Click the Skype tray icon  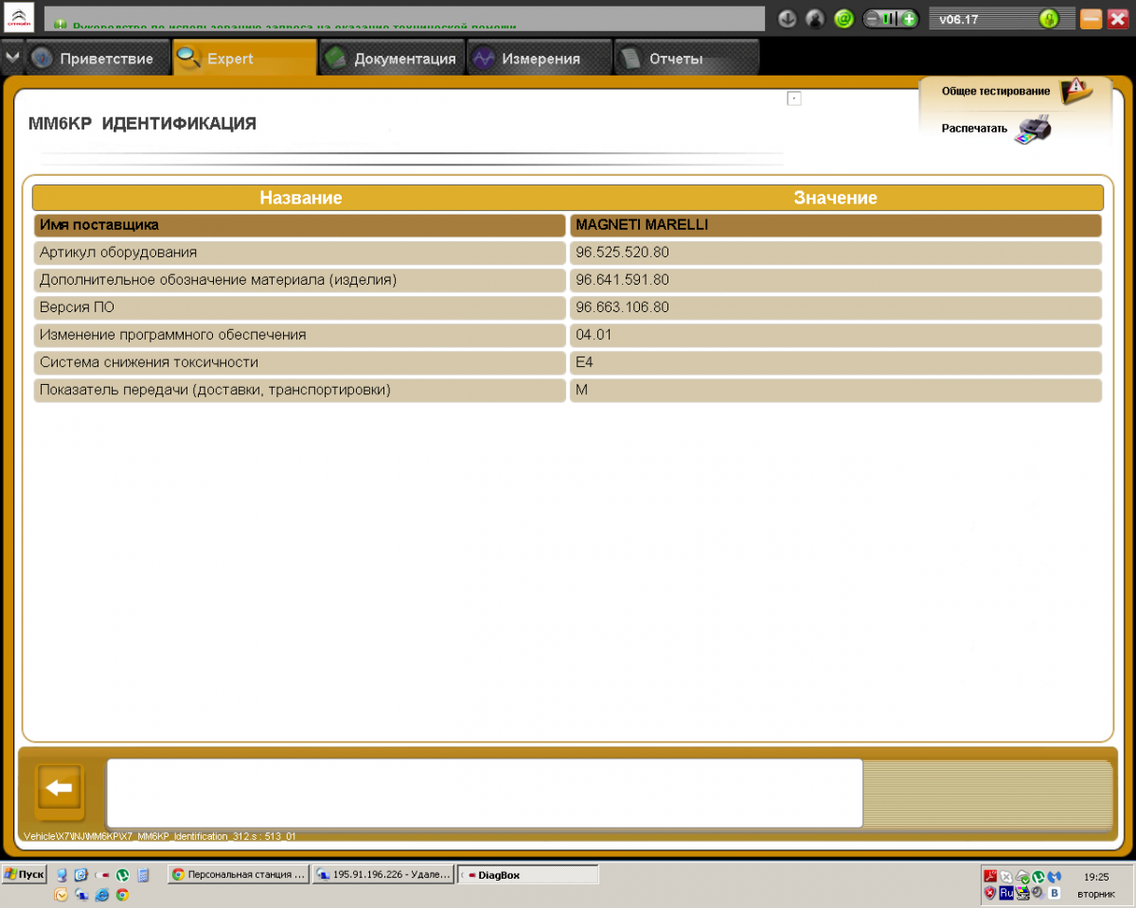tap(1006, 877)
